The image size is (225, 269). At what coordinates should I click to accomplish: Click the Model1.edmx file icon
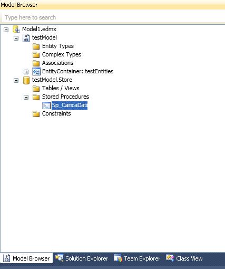(16, 29)
